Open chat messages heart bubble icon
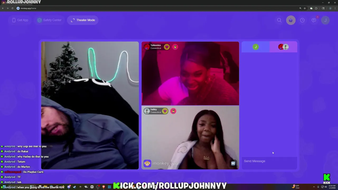The height and width of the screenshot is (190, 338). [314, 20]
